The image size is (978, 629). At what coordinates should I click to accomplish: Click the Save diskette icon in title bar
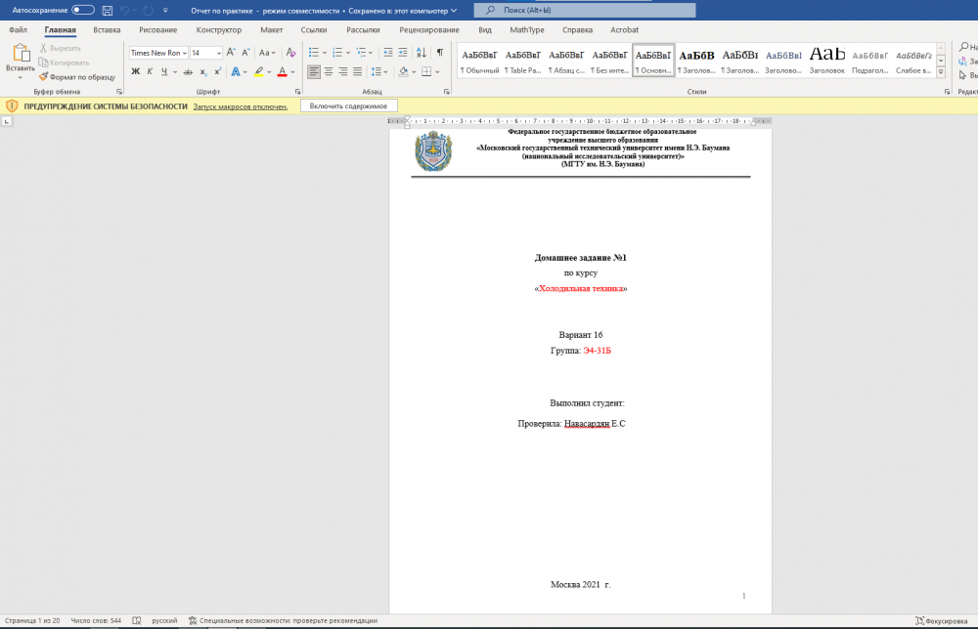tap(108, 11)
